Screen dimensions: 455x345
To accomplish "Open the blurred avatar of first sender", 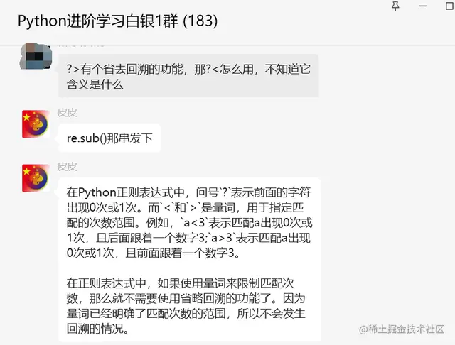I will pyautogui.click(x=36, y=57).
